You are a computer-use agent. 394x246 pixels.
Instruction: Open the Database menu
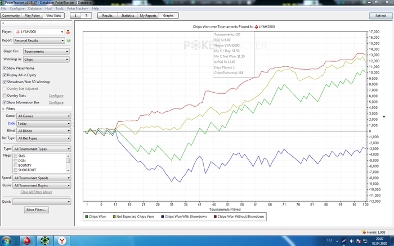(x=35, y=8)
